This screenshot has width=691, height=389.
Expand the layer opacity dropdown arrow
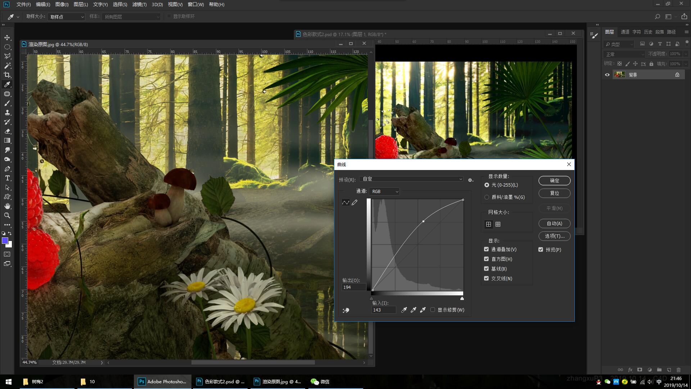click(686, 54)
